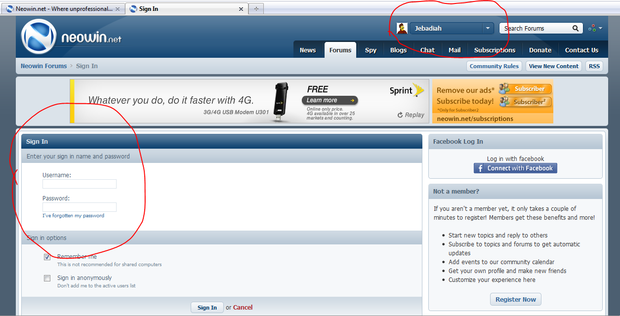Screen dimensions: 620x316
Task: Click I've forgotten my password link
Action: (73, 216)
